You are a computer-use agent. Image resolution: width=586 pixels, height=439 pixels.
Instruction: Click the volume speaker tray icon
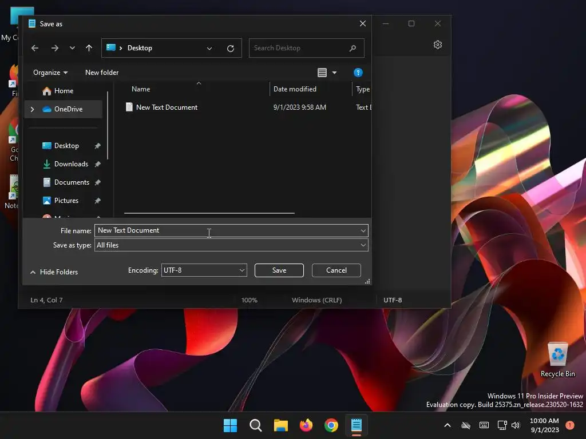(516, 425)
